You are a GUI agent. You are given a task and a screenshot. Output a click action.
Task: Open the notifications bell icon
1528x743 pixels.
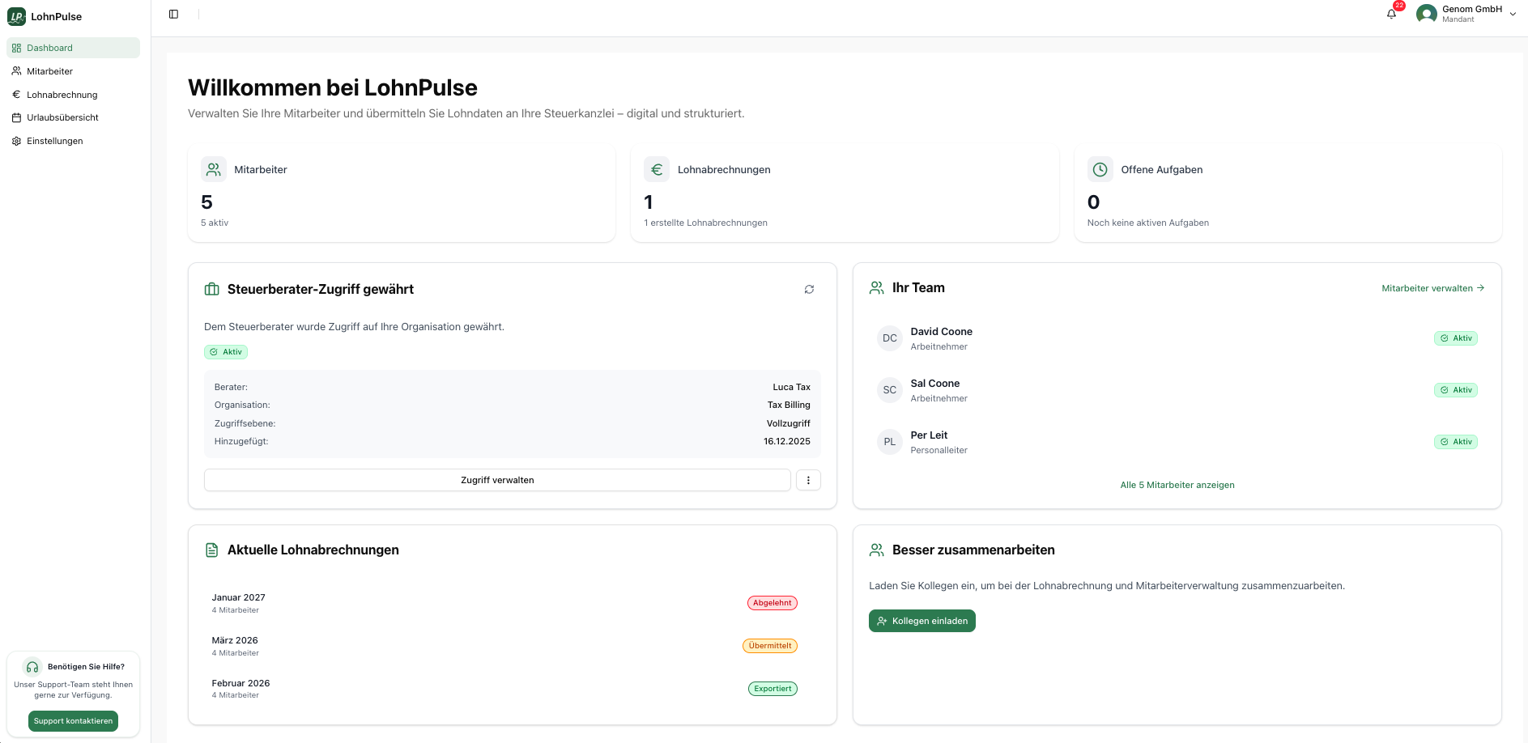[1391, 15]
